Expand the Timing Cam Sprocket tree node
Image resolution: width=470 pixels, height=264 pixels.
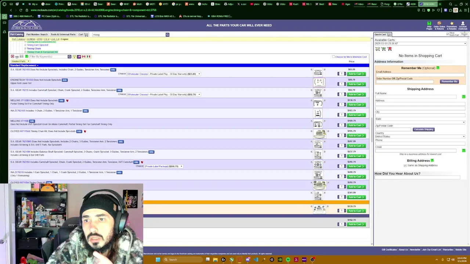tap(25, 45)
